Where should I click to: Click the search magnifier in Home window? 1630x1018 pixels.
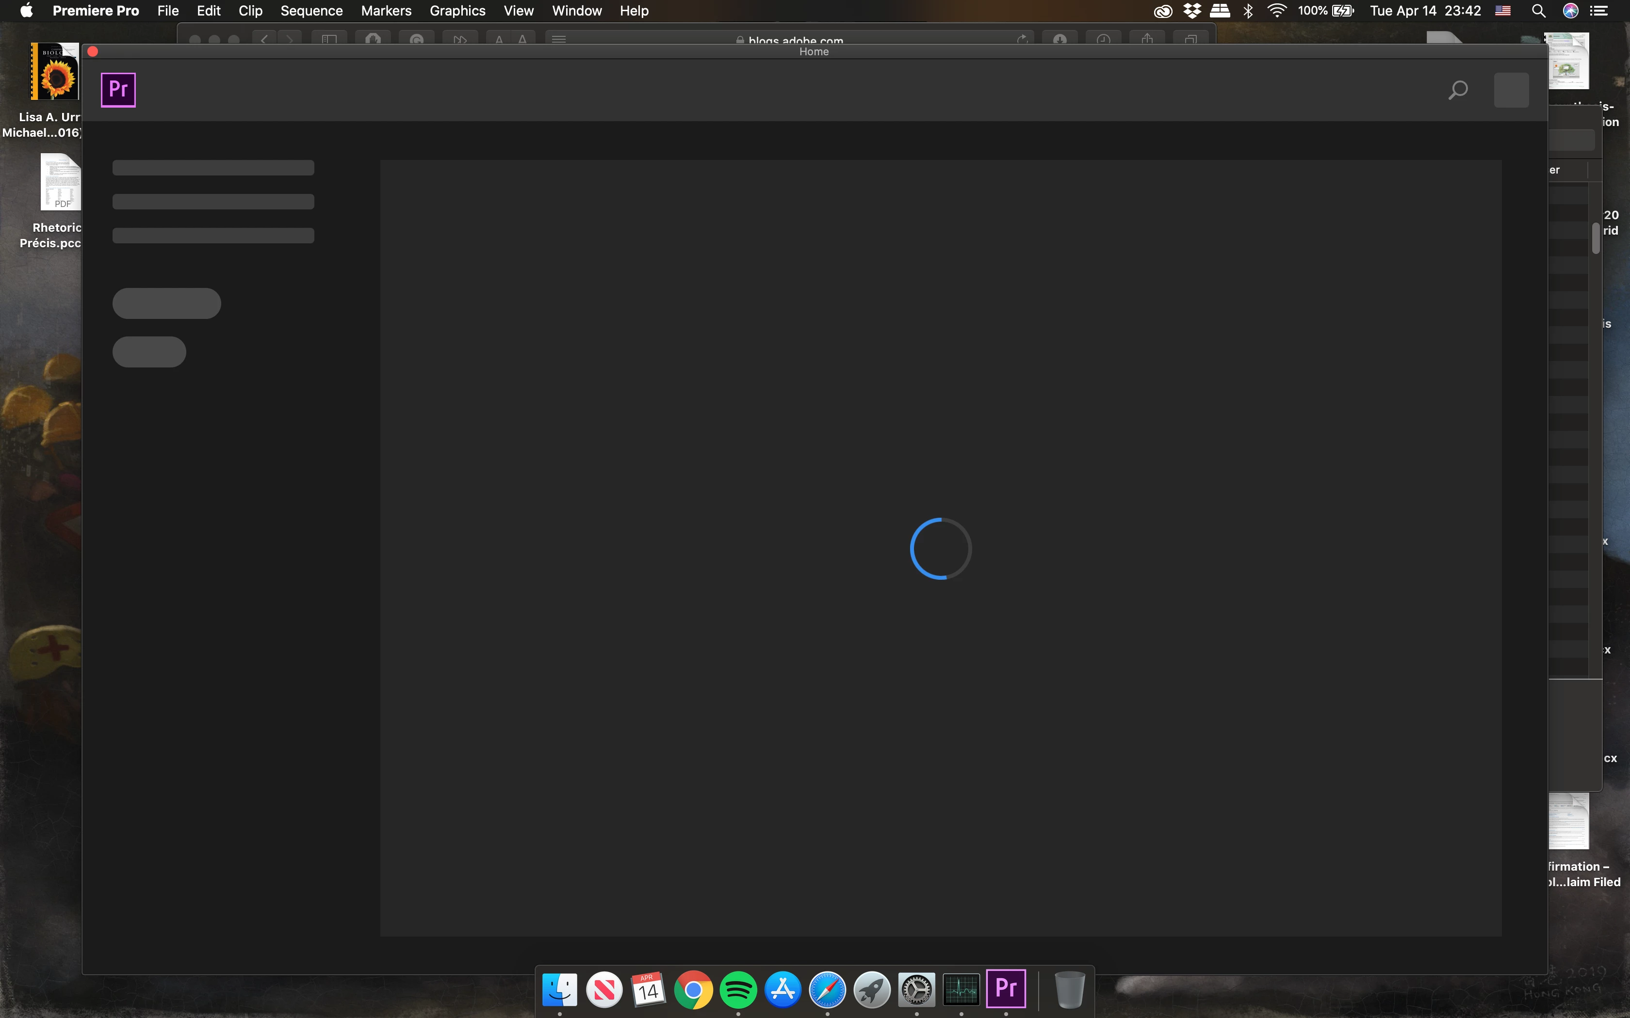pos(1458,90)
